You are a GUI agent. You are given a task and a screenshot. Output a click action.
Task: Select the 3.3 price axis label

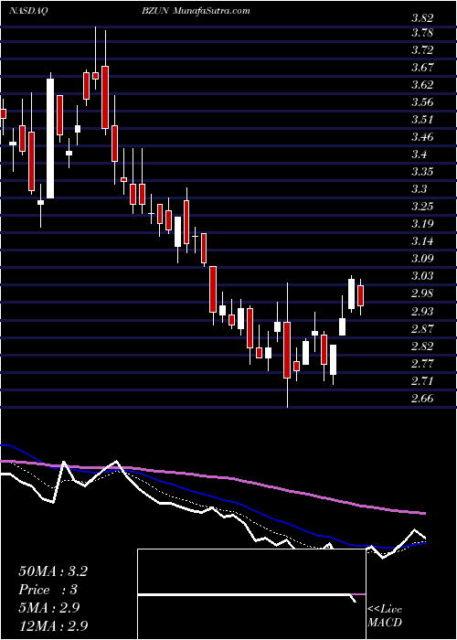point(419,189)
